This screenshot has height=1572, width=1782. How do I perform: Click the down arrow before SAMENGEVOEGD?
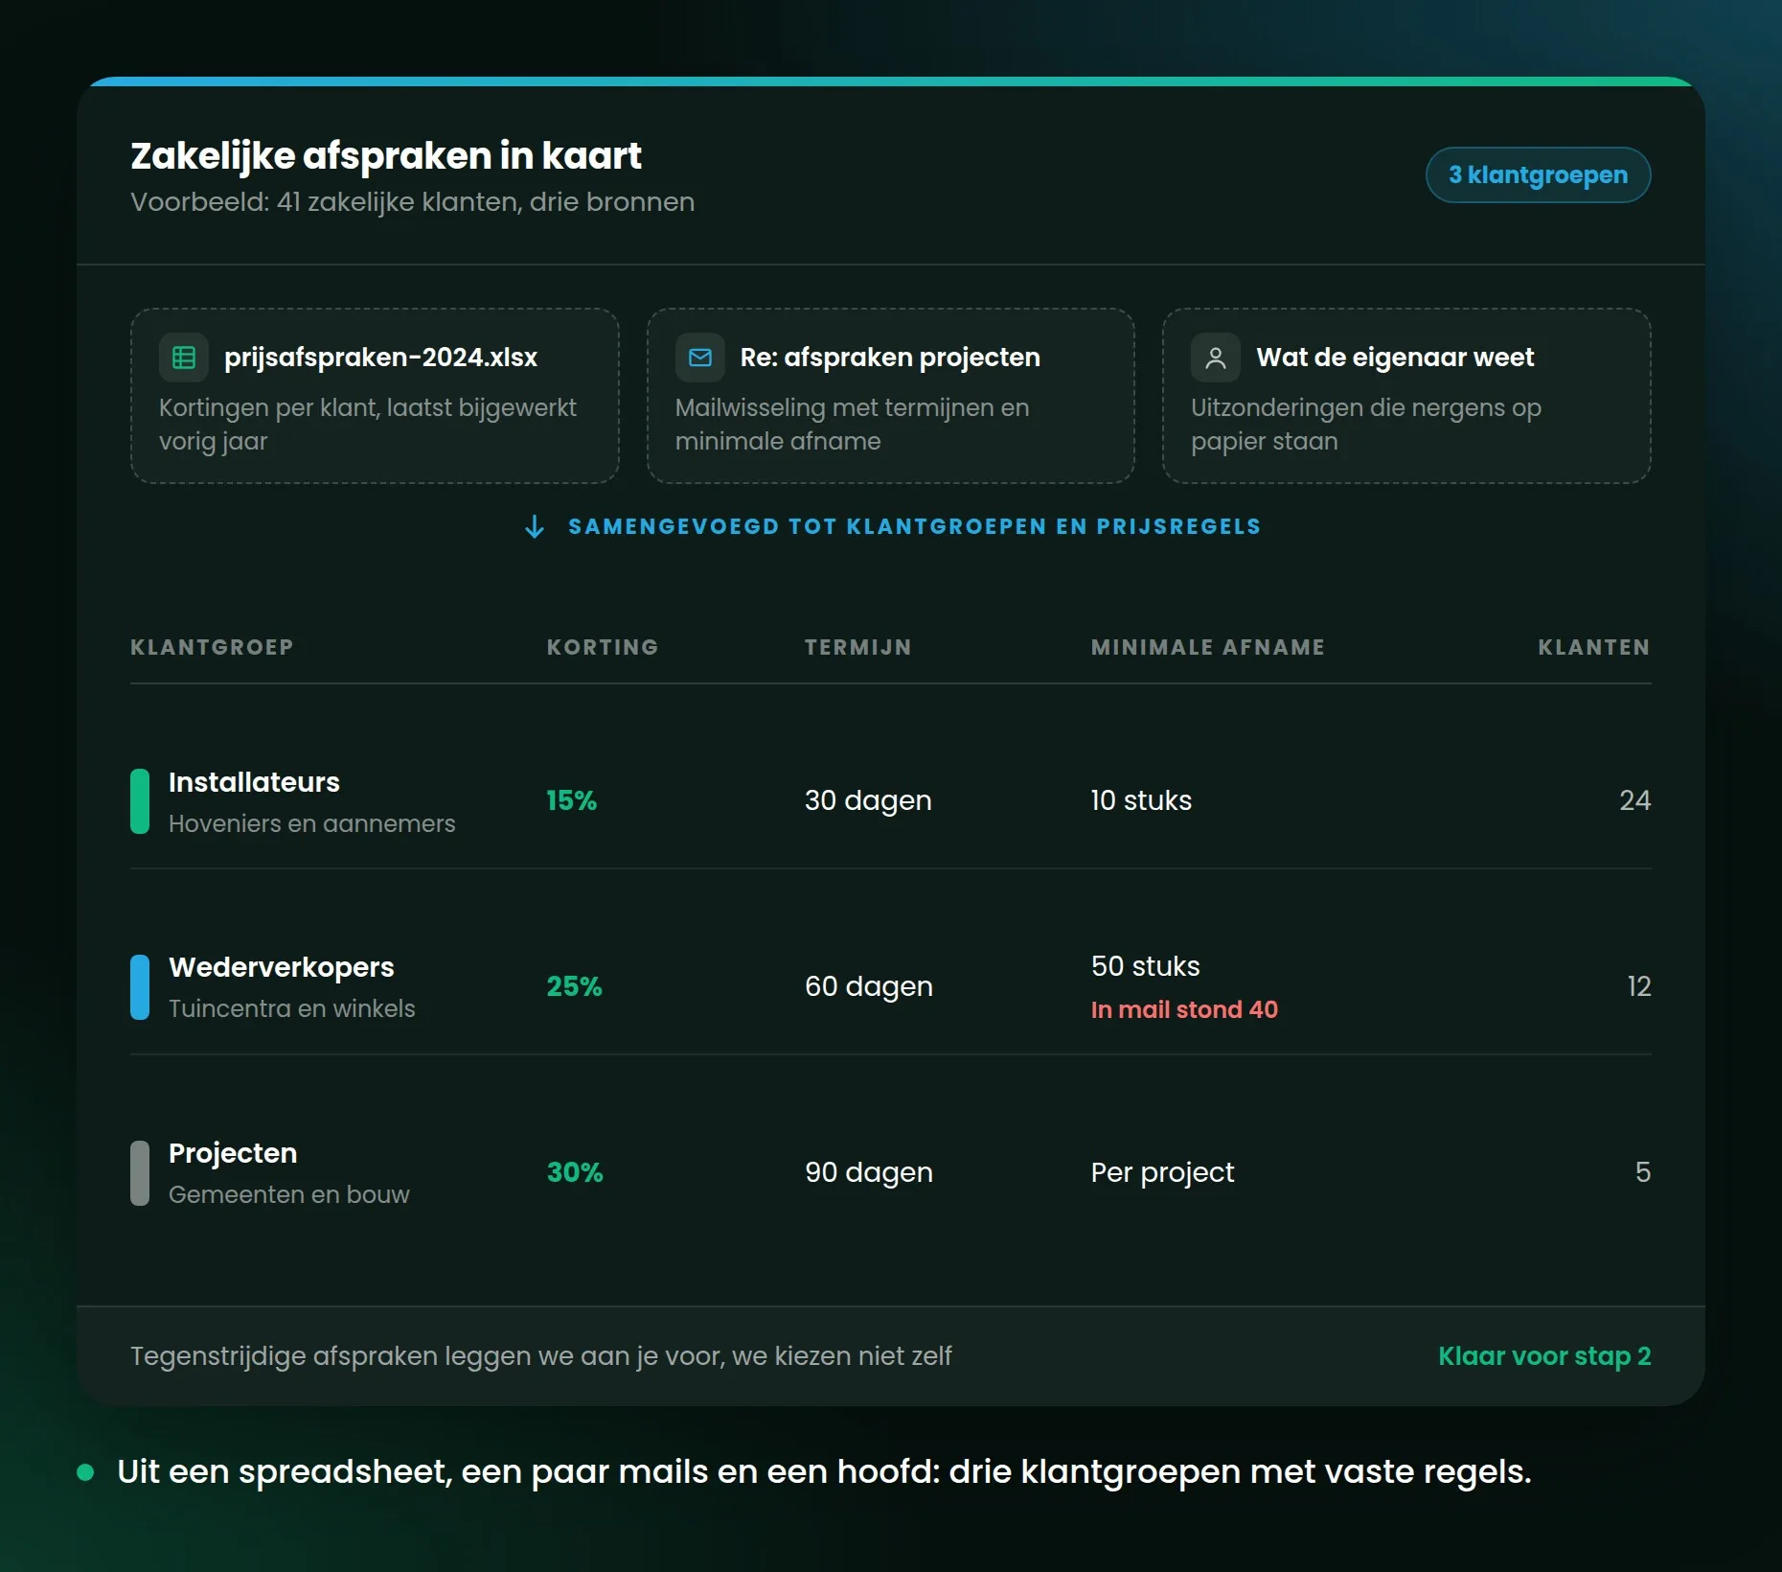535,526
